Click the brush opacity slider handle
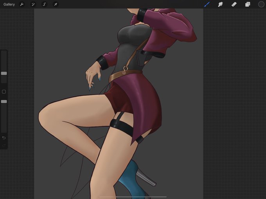 (4, 101)
